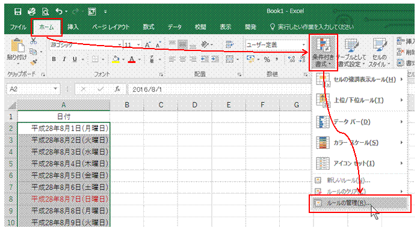420x231 pixels.
Task: Open the ファイル tab
Action: click(x=18, y=27)
